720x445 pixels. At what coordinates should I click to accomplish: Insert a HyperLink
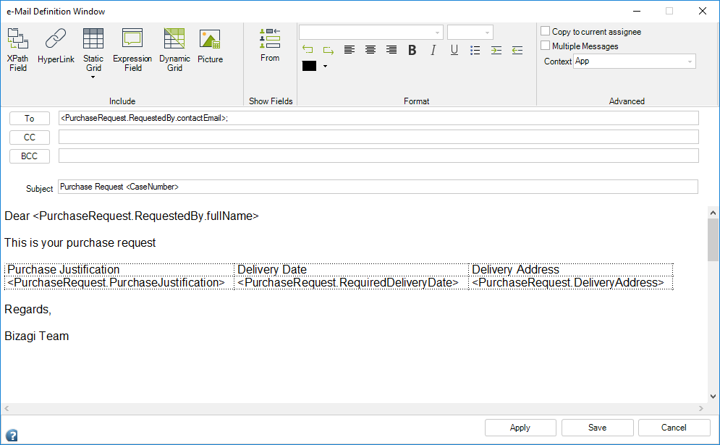coord(56,46)
